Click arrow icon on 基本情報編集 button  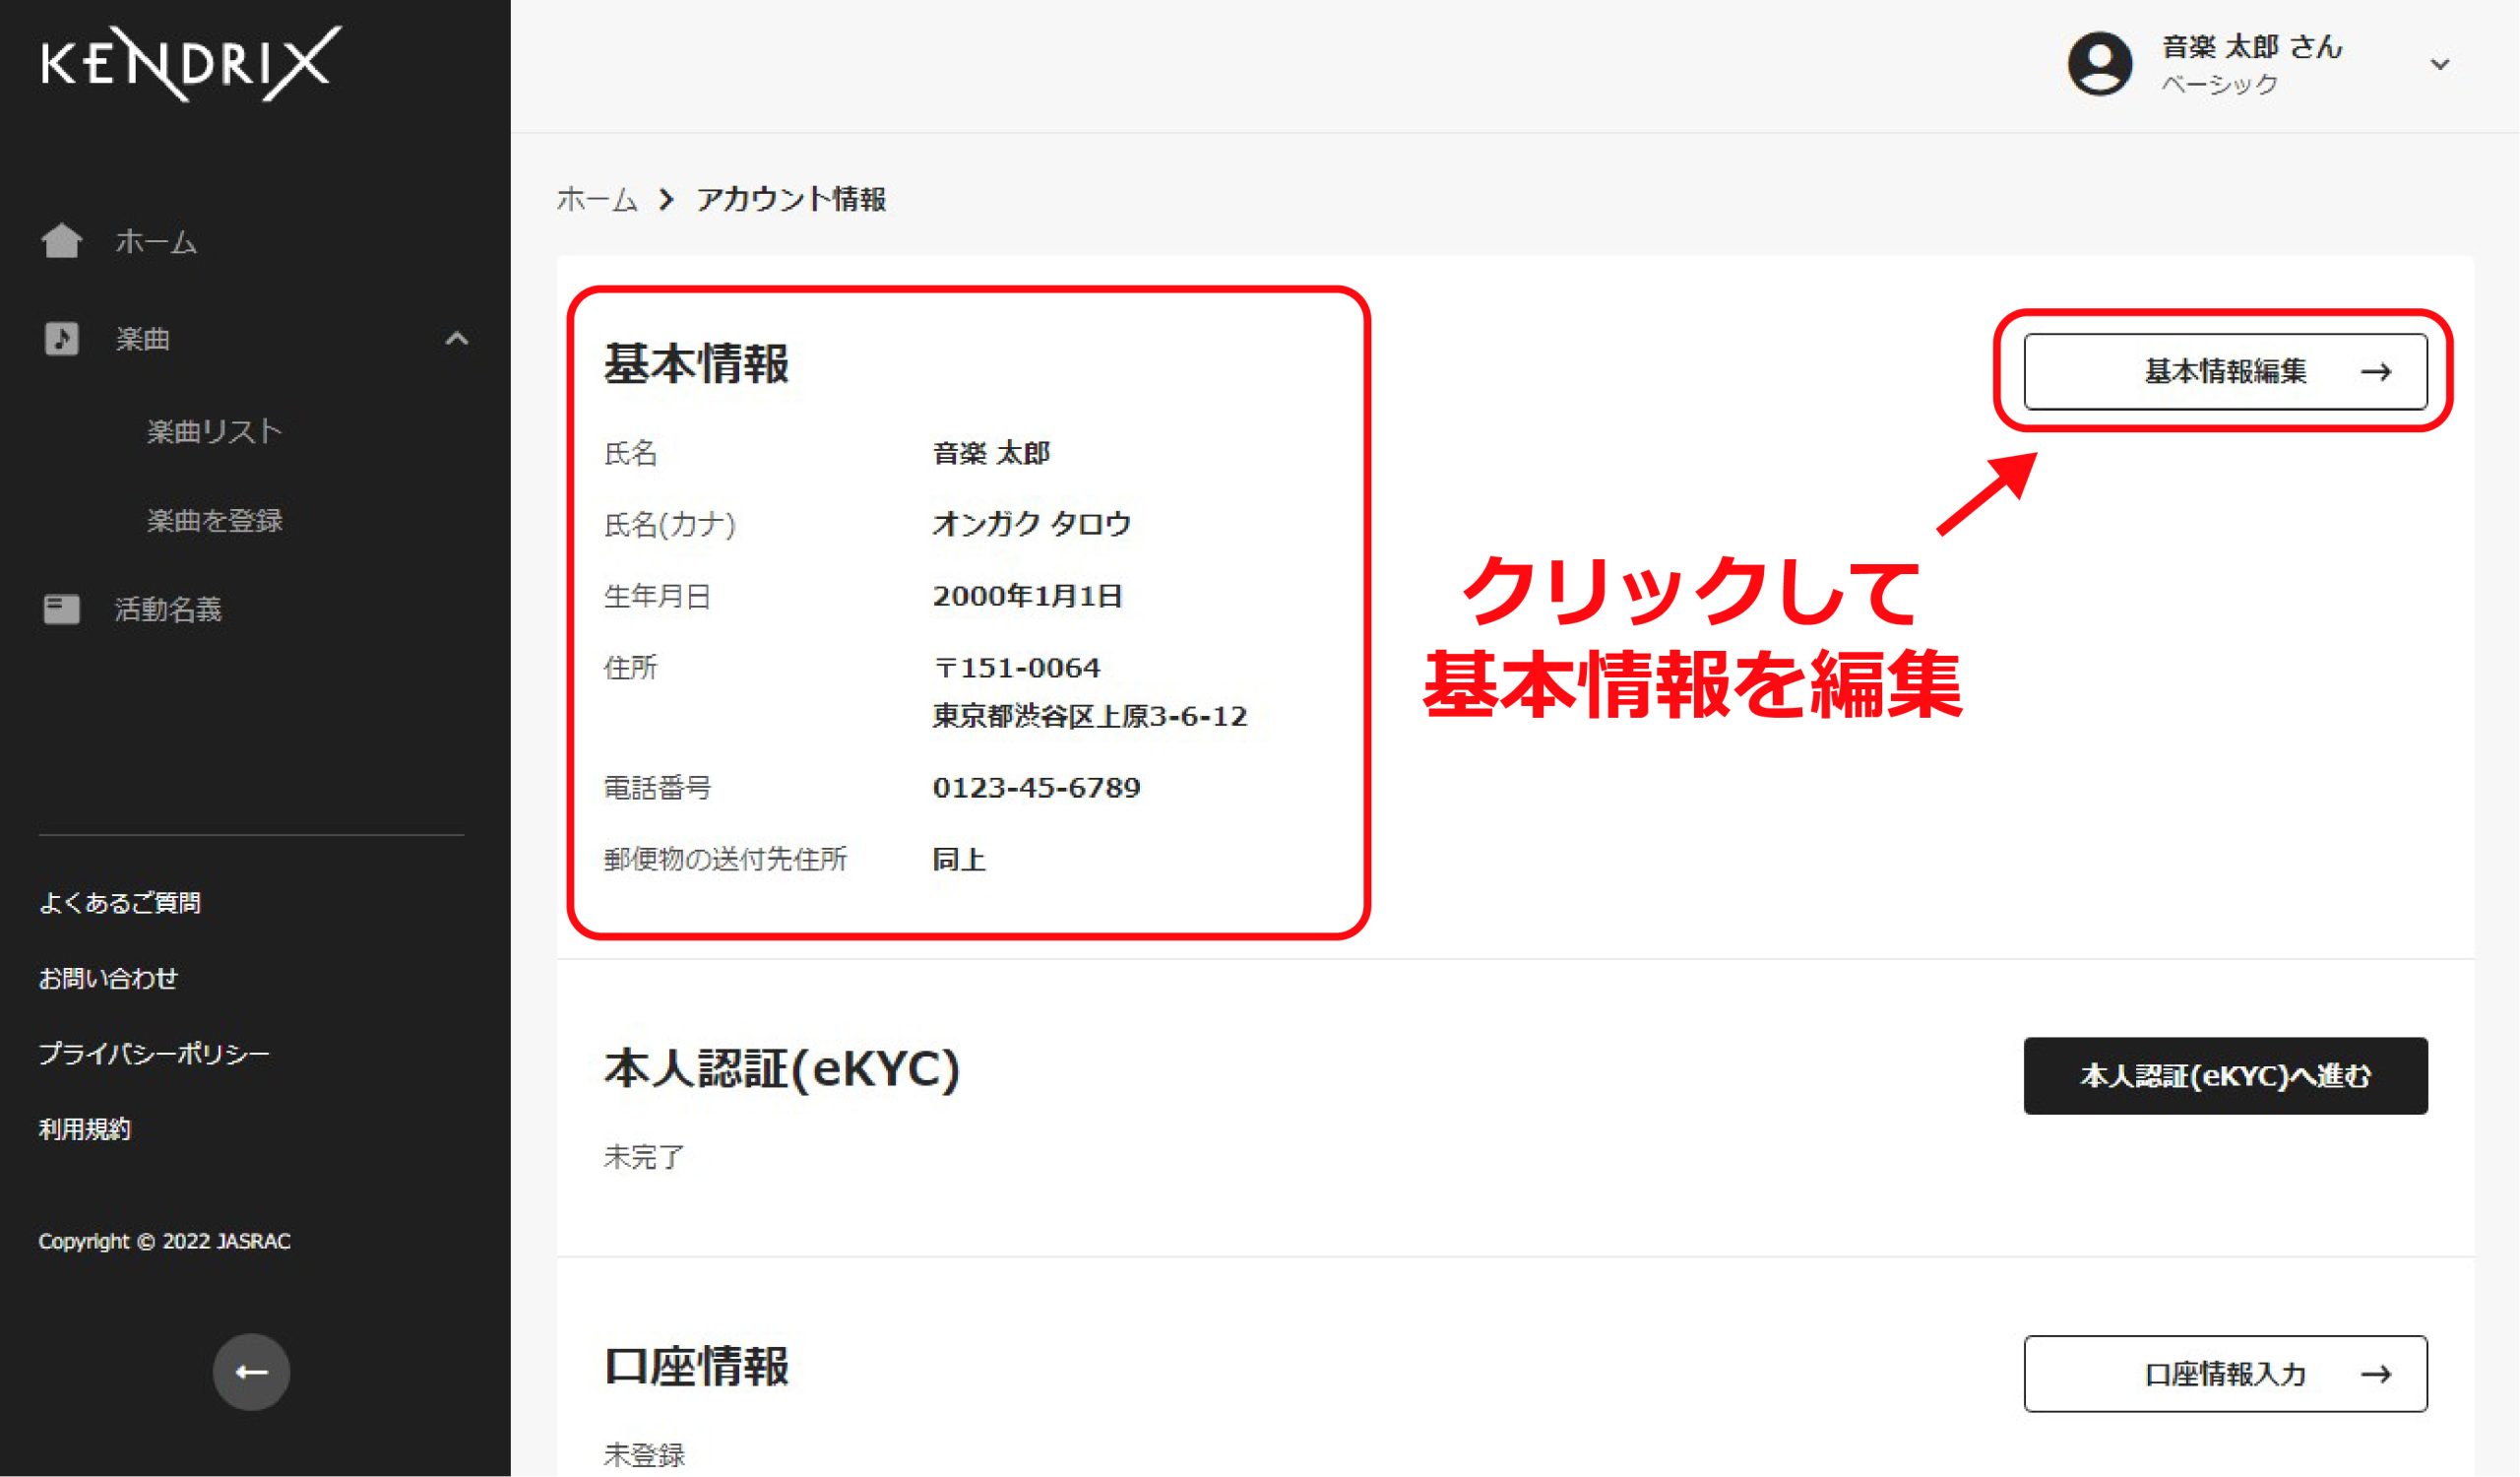[2376, 372]
